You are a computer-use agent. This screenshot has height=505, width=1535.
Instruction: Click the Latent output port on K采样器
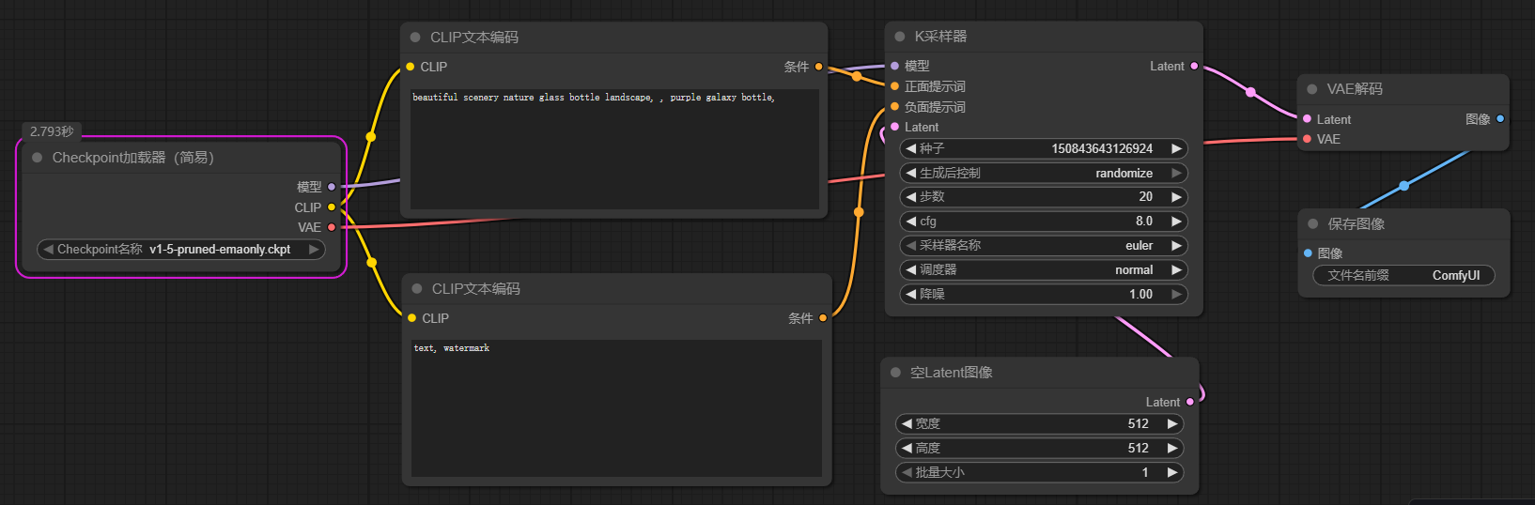pyautogui.click(x=1194, y=66)
